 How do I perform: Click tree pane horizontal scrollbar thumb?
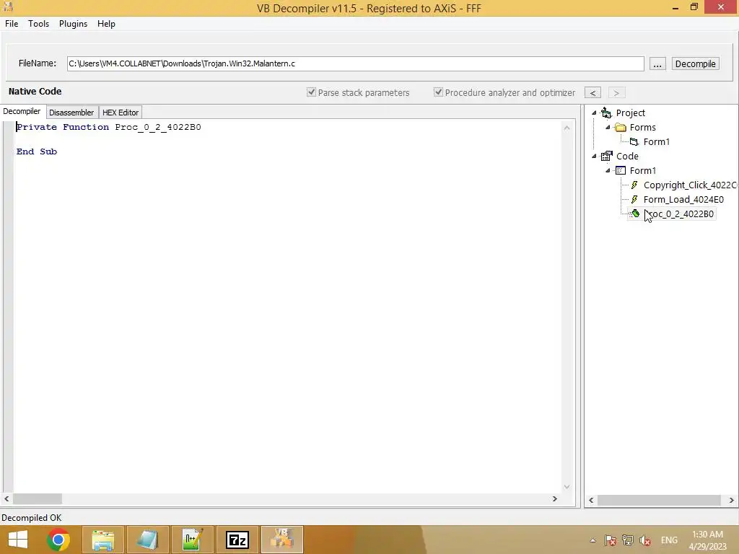coord(659,501)
